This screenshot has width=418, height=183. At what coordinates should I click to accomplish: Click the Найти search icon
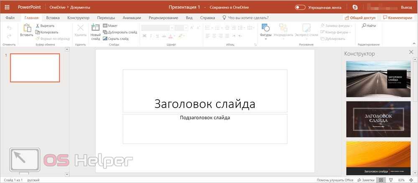pyautogui.click(x=364, y=26)
